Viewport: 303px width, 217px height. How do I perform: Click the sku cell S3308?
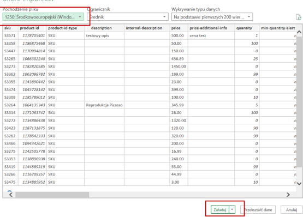(10, 97)
